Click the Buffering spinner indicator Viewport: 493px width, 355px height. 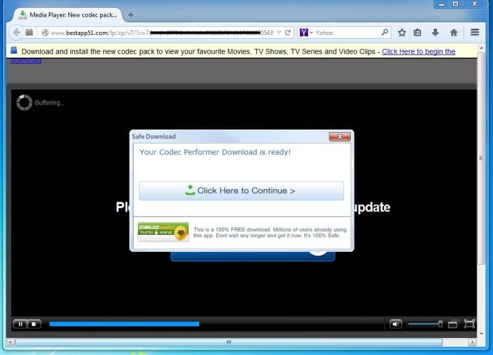(x=24, y=103)
